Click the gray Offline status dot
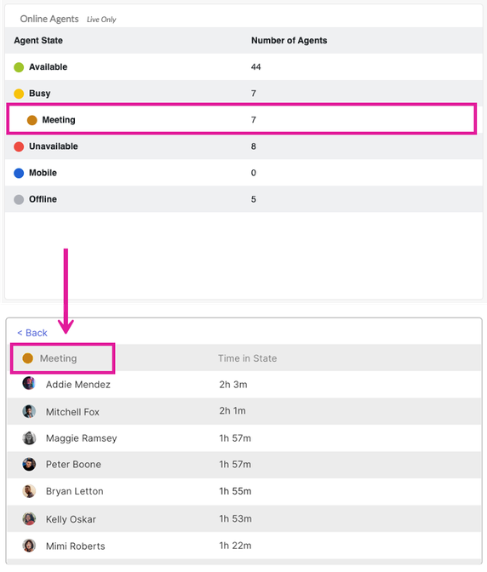Viewport: 487px width, 572px height. point(19,199)
